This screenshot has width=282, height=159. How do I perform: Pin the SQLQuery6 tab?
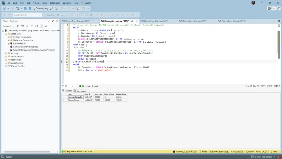tap(132, 21)
